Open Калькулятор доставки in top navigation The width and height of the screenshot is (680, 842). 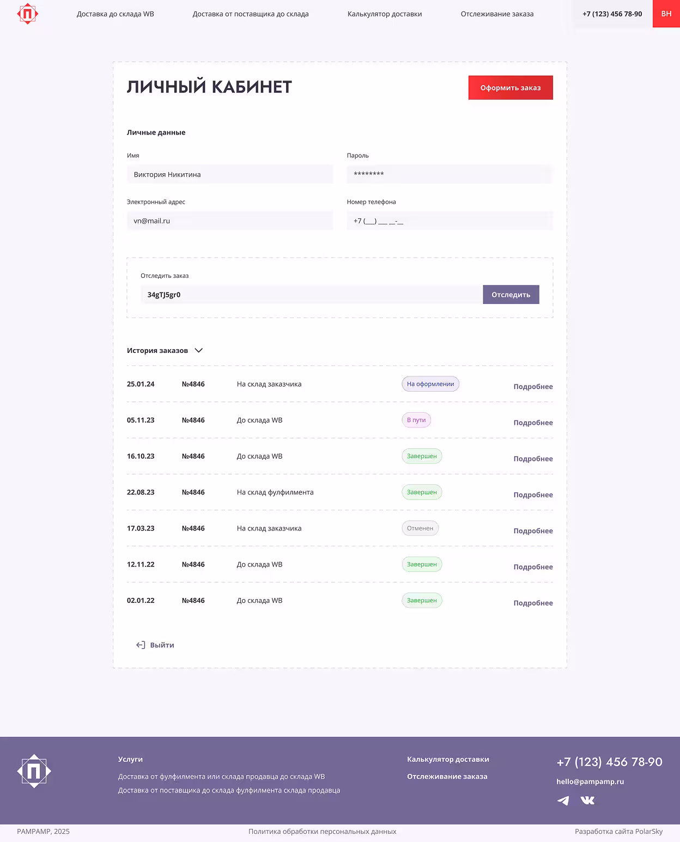[x=385, y=14]
